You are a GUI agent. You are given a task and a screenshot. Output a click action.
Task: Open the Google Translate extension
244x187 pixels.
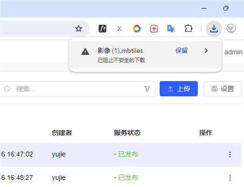click(171, 29)
